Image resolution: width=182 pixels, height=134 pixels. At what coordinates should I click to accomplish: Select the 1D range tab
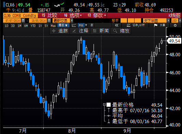(6, 26)
